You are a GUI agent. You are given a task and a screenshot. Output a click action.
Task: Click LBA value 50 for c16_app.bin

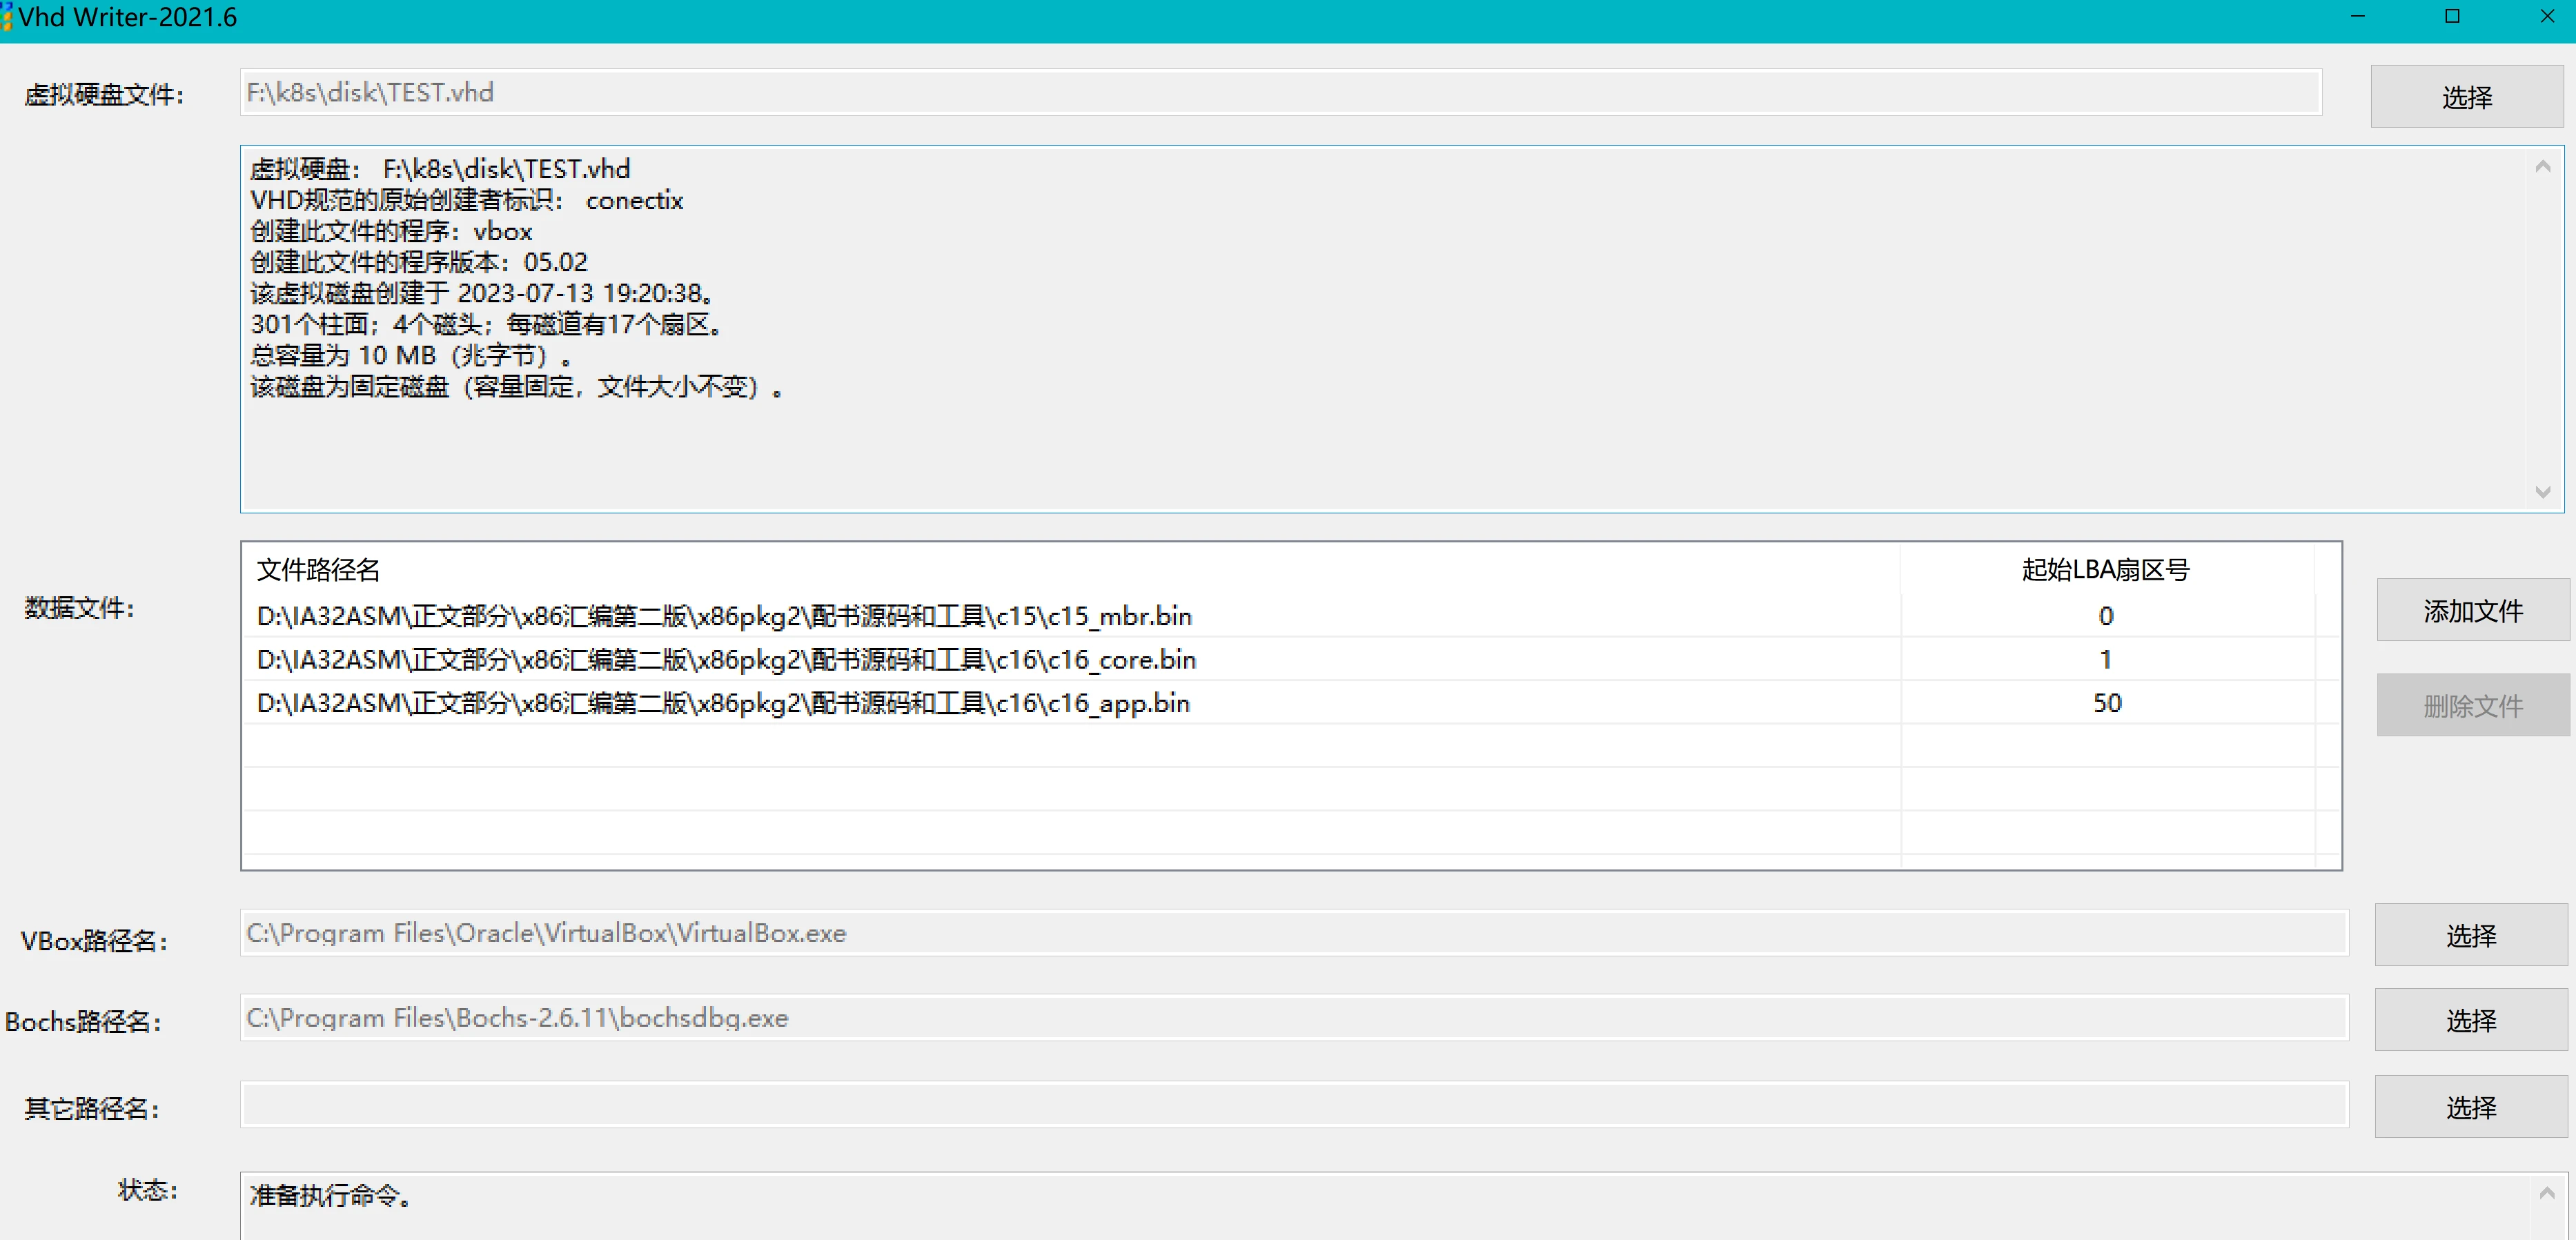pos(2106,703)
